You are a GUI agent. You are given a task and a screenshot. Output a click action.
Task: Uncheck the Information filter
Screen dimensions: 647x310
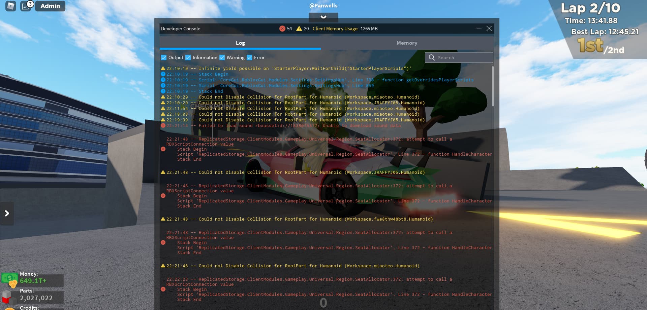[x=188, y=57]
